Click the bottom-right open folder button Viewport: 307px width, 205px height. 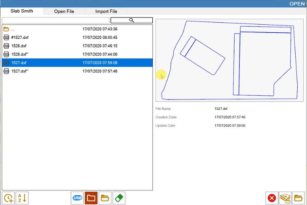[x=298, y=198]
